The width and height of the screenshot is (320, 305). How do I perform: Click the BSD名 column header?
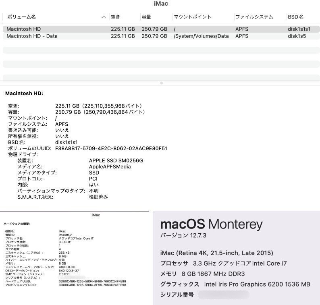click(295, 17)
